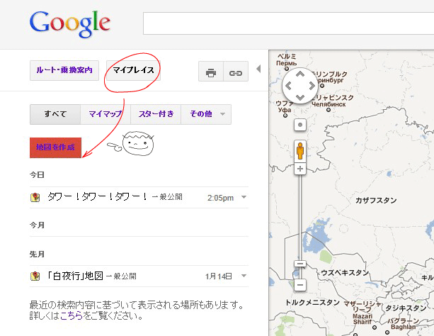Click the 2:05pm timestamp
The image size is (434, 336).
(220, 198)
